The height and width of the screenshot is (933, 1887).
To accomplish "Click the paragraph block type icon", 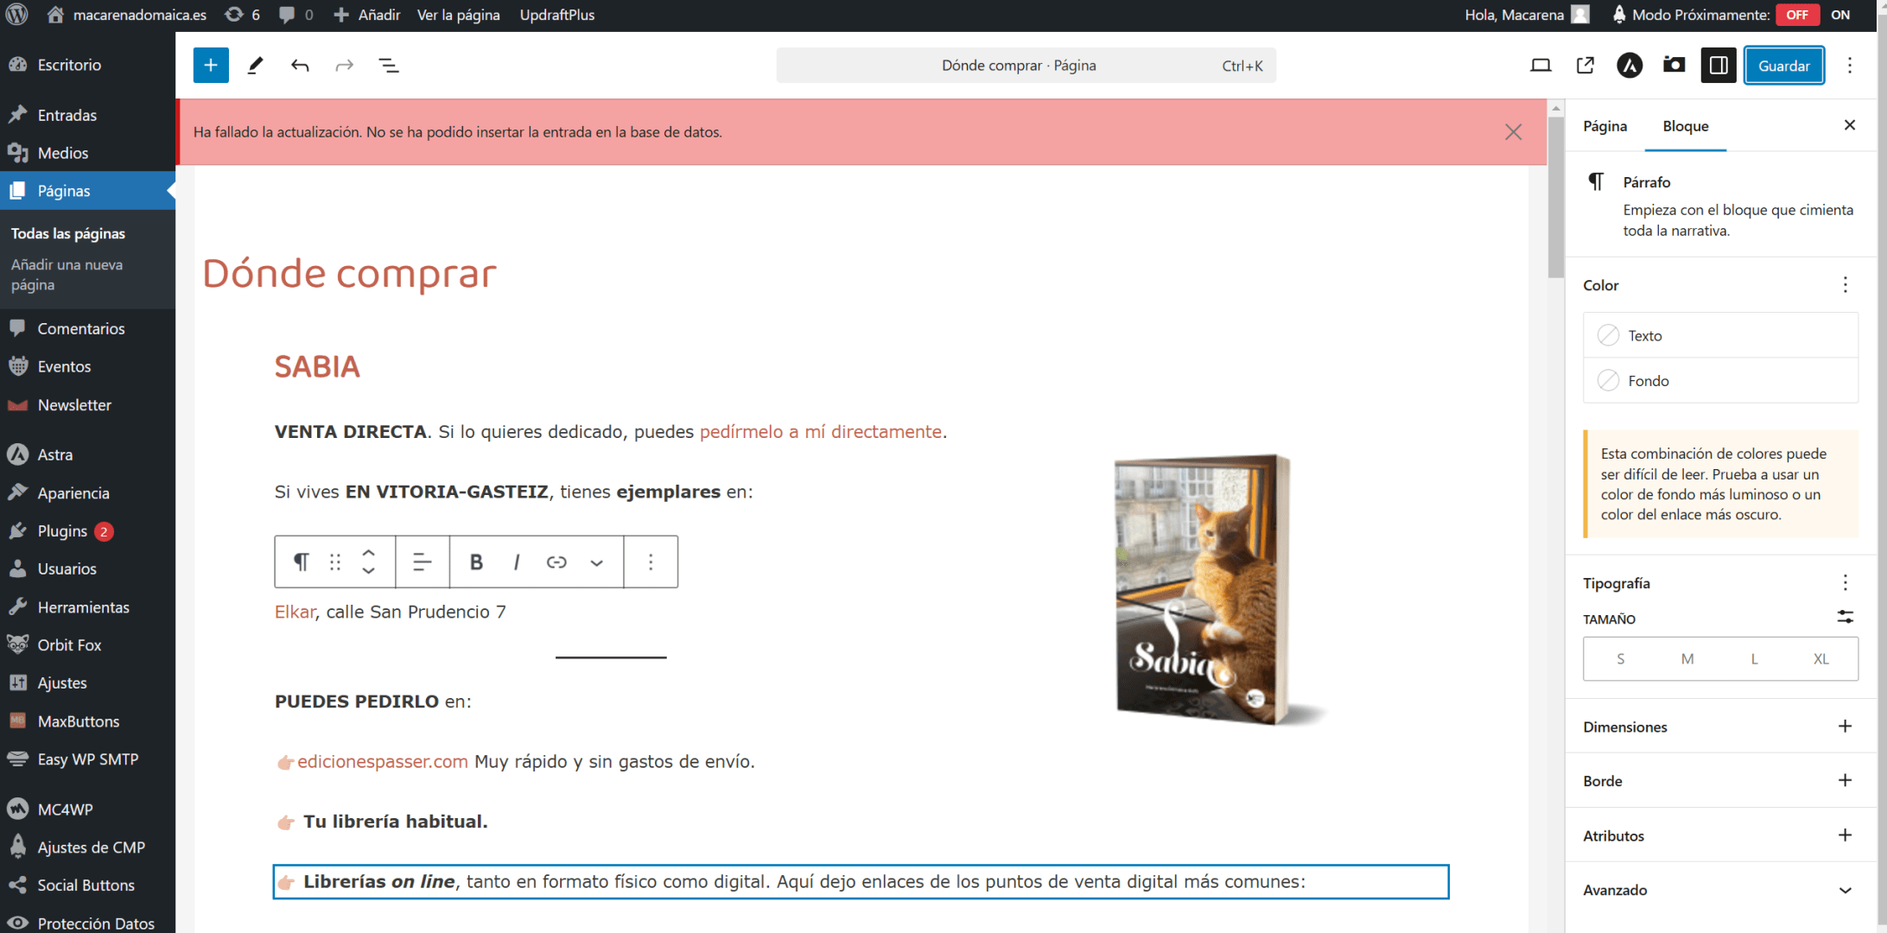I will pyautogui.click(x=301, y=562).
